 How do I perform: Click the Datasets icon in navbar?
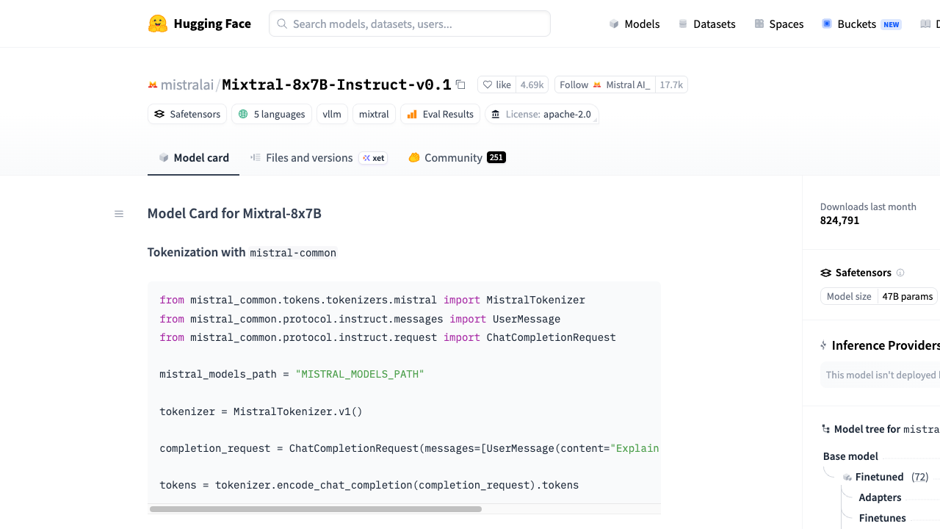[x=683, y=24]
